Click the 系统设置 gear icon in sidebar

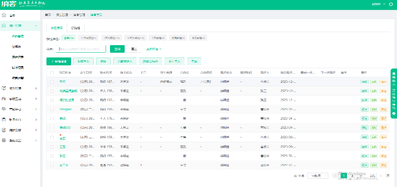pos(4,141)
